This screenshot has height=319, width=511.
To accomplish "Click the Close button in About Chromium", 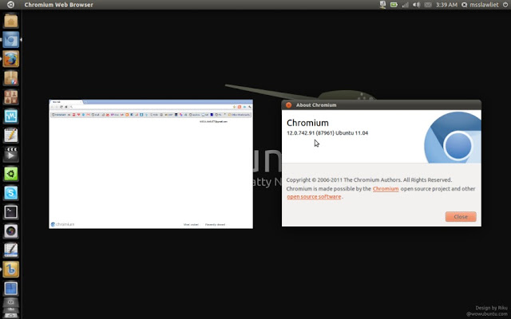I will click(461, 216).
